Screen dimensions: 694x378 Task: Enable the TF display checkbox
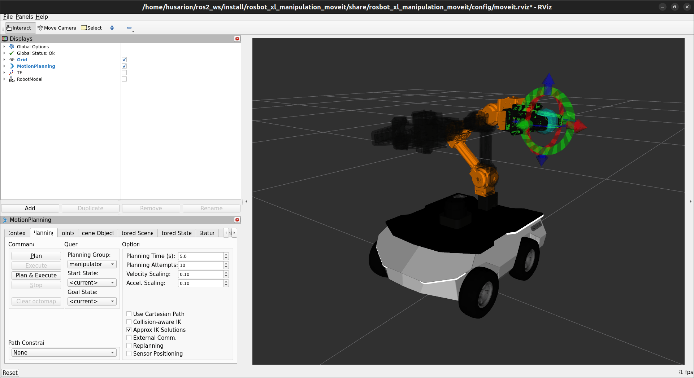[x=124, y=72]
